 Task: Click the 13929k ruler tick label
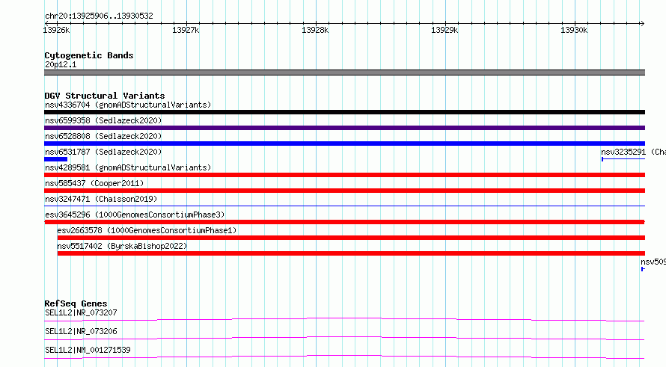(444, 30)
